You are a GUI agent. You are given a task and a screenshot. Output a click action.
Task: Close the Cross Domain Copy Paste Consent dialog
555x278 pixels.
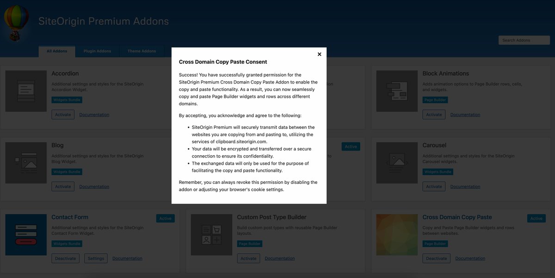pos(319,54)
